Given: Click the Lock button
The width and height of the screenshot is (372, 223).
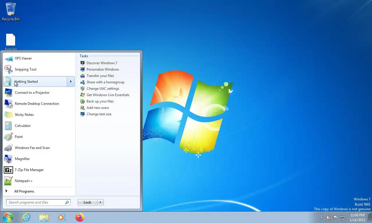Looking at the screenshot, I should 87,202.
